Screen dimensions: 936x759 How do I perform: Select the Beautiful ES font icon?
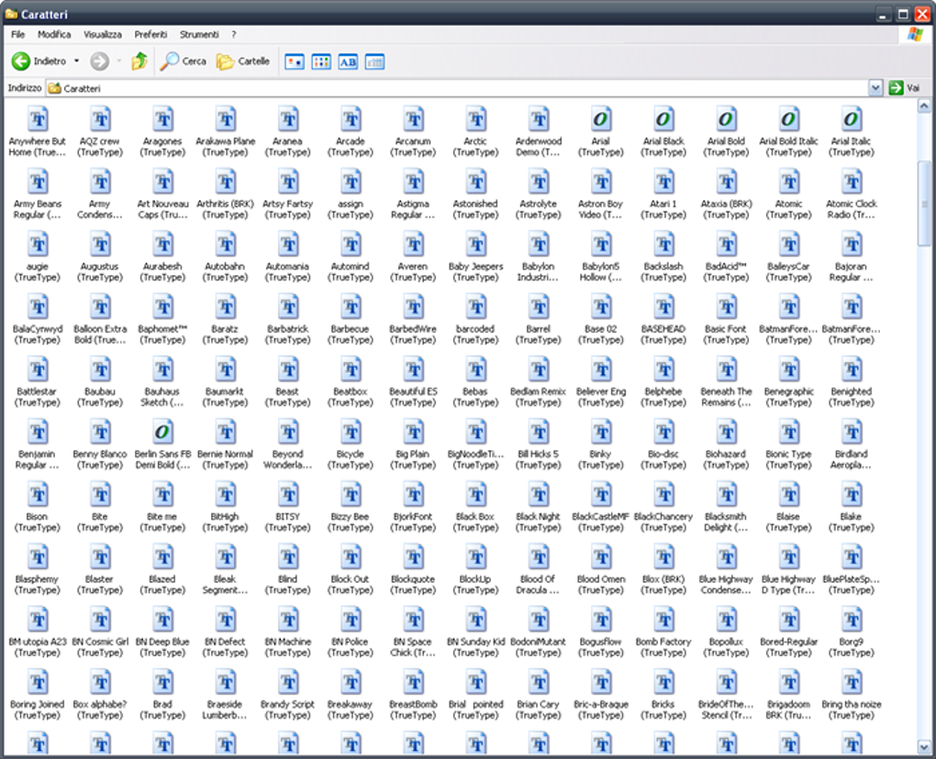click(413, 369)
